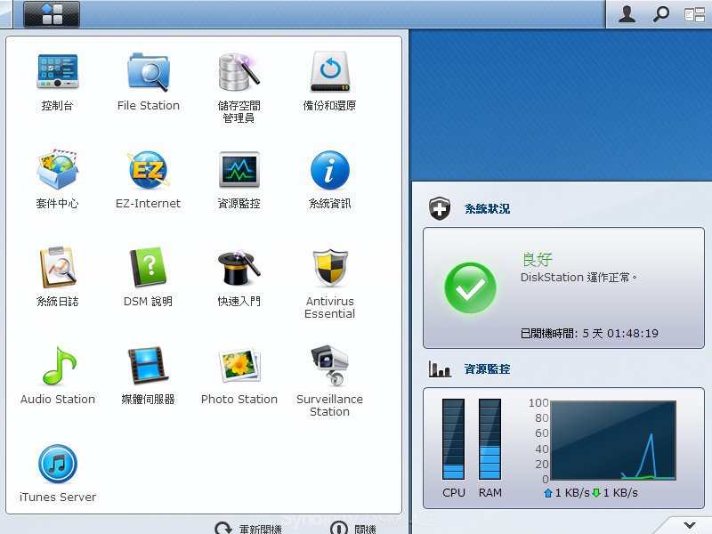The image size is (712, 534).
Task: Click the CPU usage bar
Action: click(453, 439)
